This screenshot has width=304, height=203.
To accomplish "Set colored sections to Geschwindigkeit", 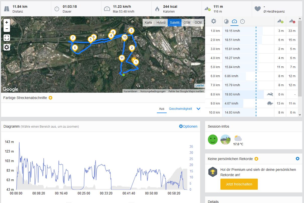I will [x=180, y=109].
